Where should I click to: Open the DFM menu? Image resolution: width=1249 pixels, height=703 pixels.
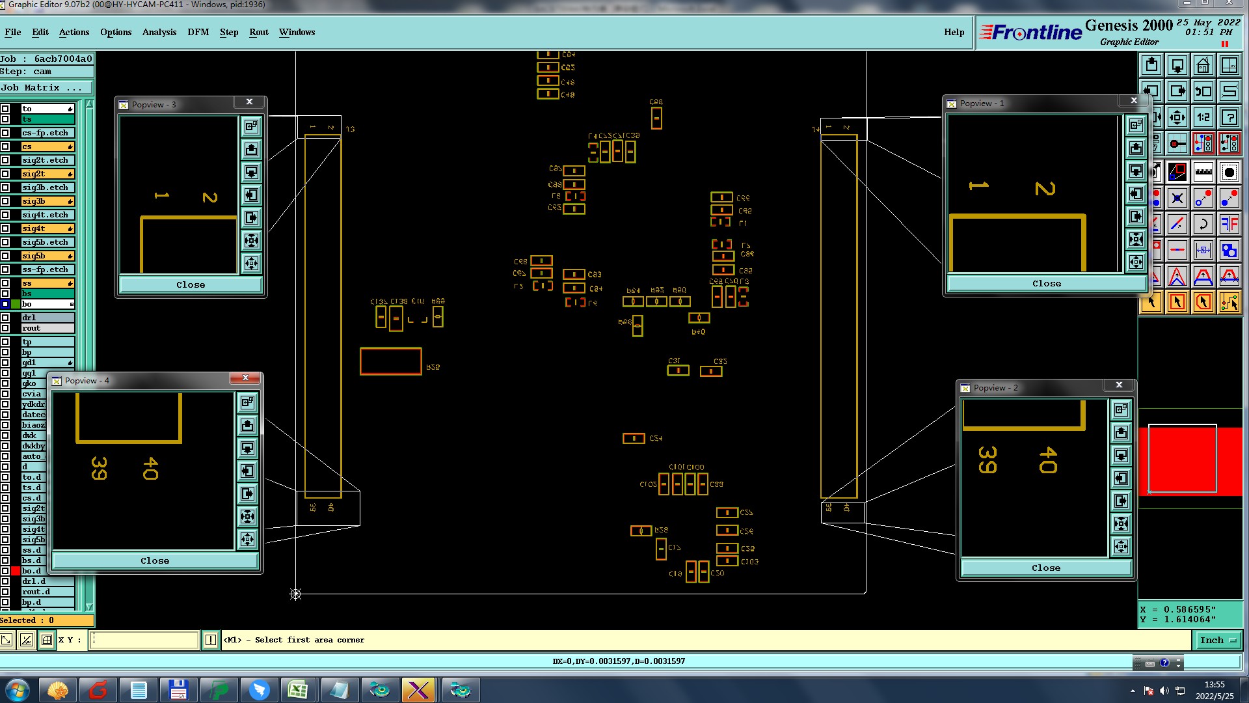(198, 32)
